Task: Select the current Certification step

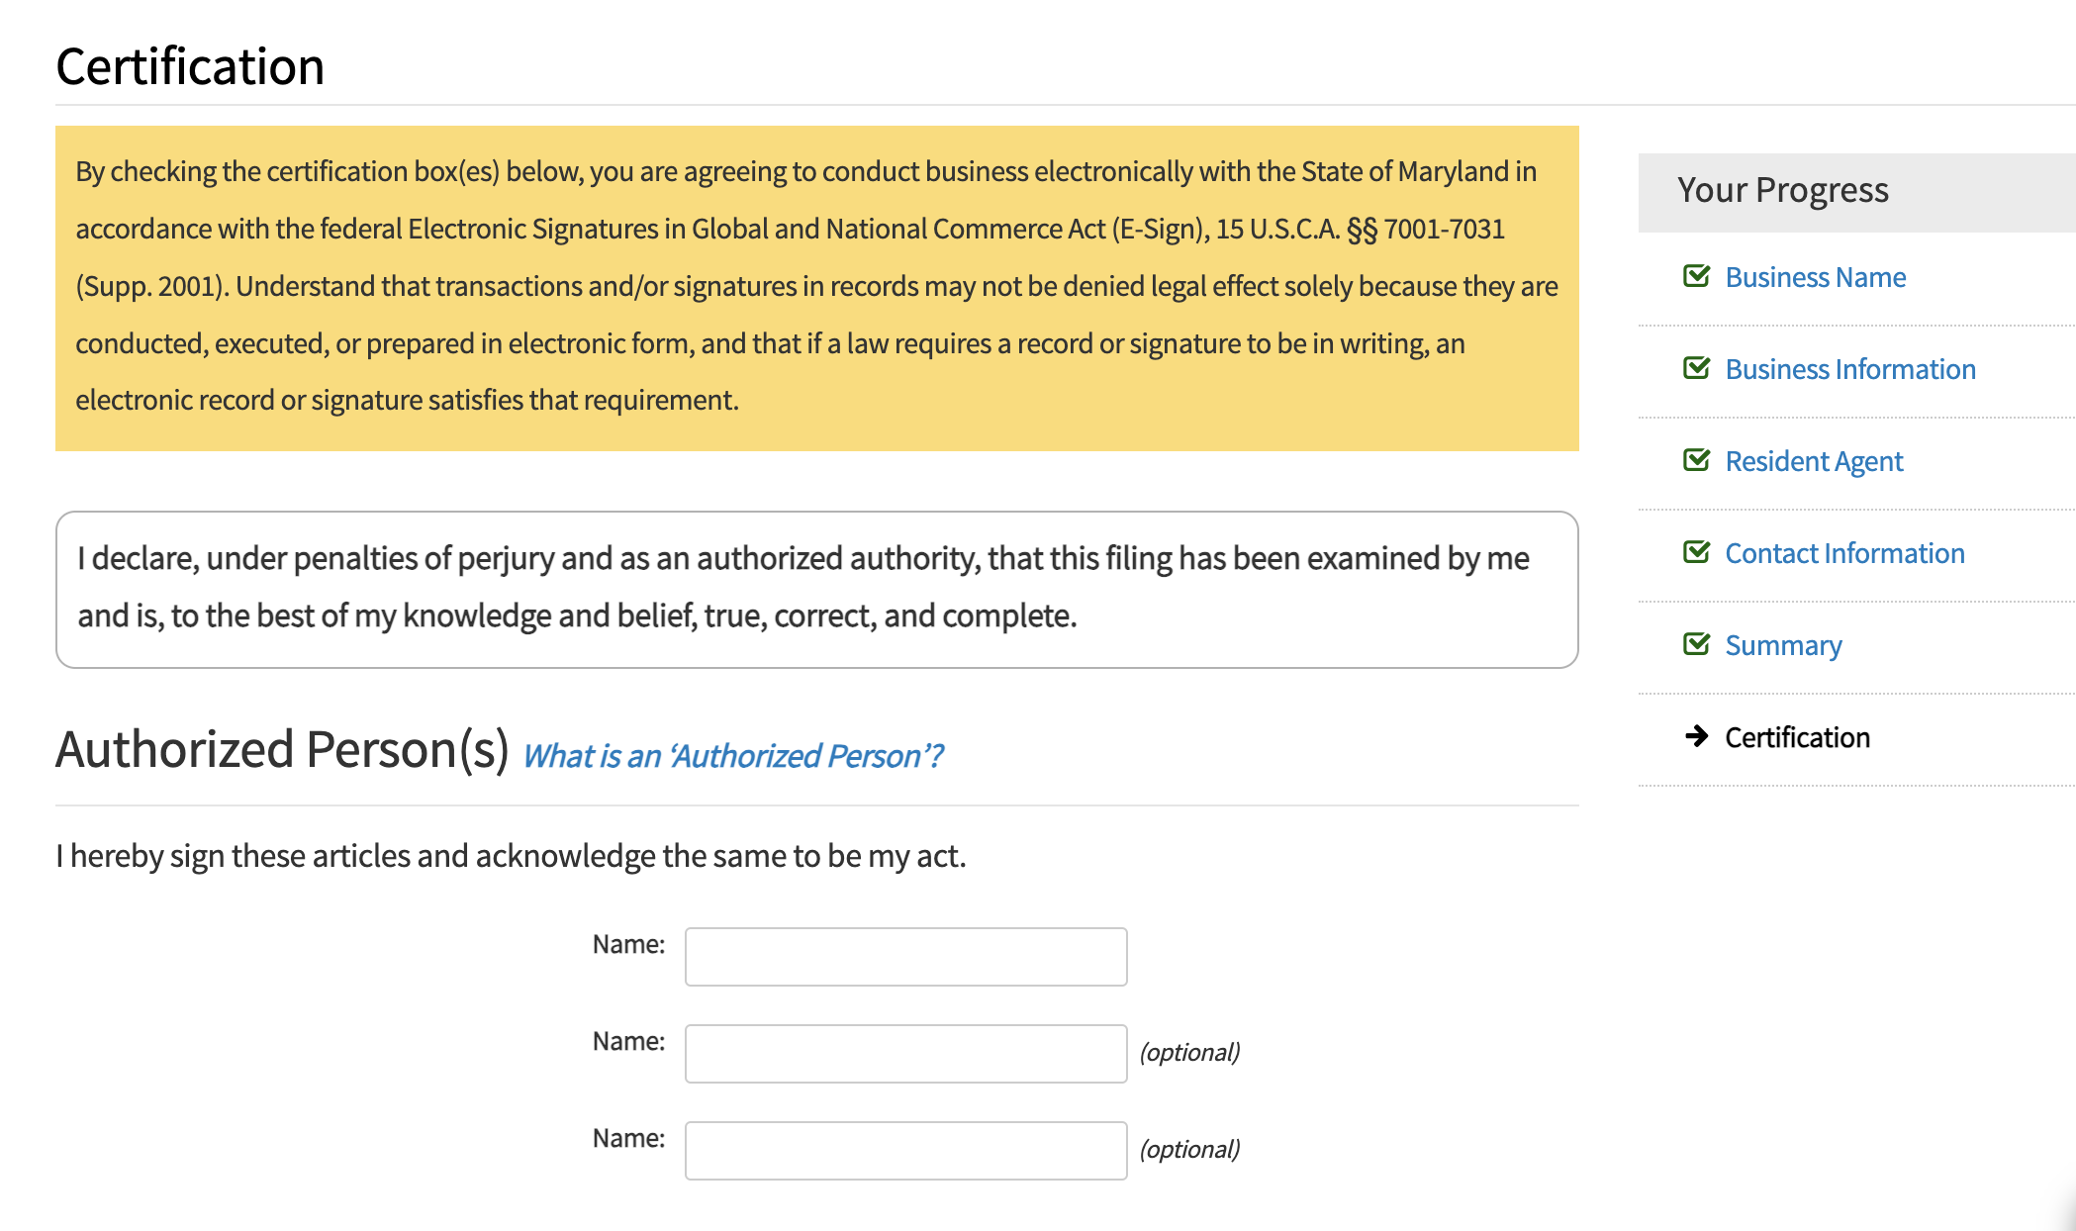Action: click(1797, 737)
